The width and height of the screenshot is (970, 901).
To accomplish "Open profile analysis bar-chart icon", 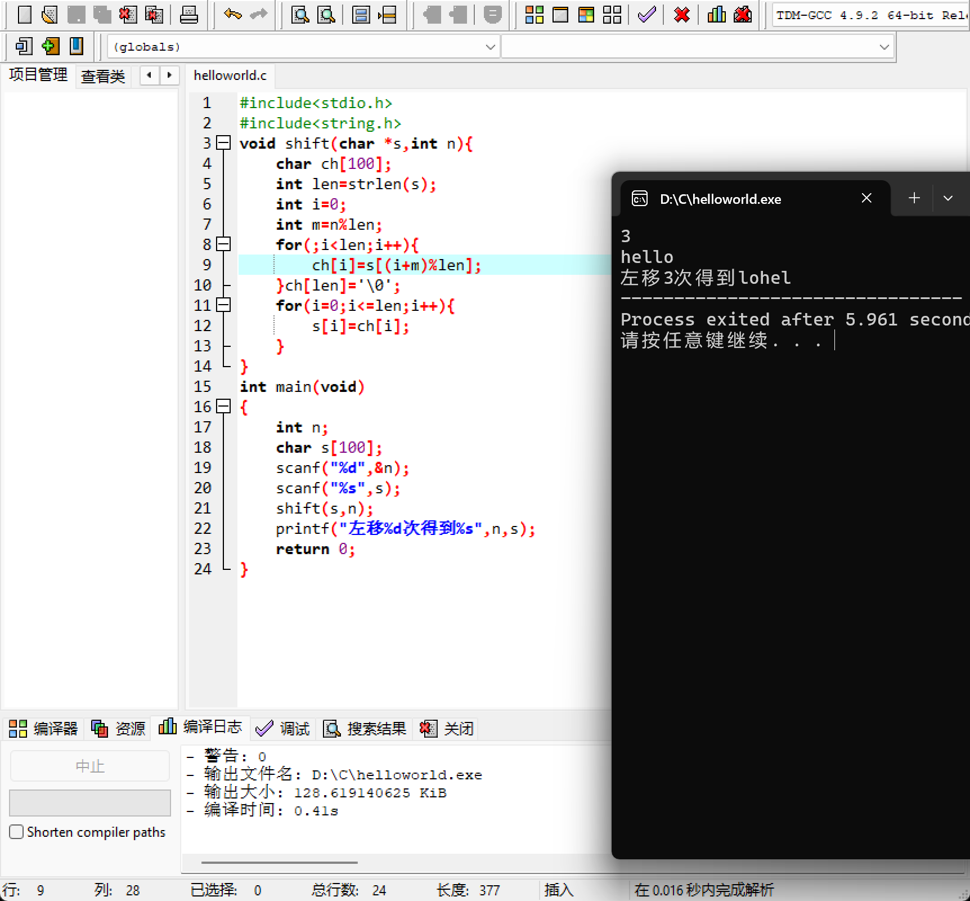I will (x=717, y=15).
